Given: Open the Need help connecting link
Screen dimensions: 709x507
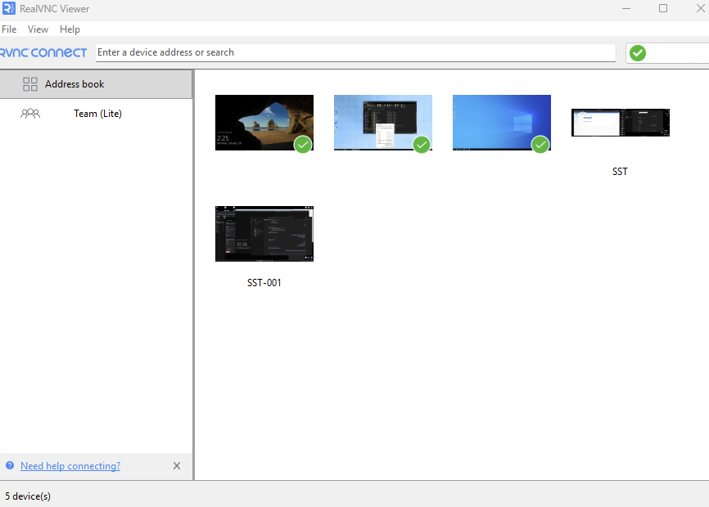Looking at the screenshot, I should [70, 466].
